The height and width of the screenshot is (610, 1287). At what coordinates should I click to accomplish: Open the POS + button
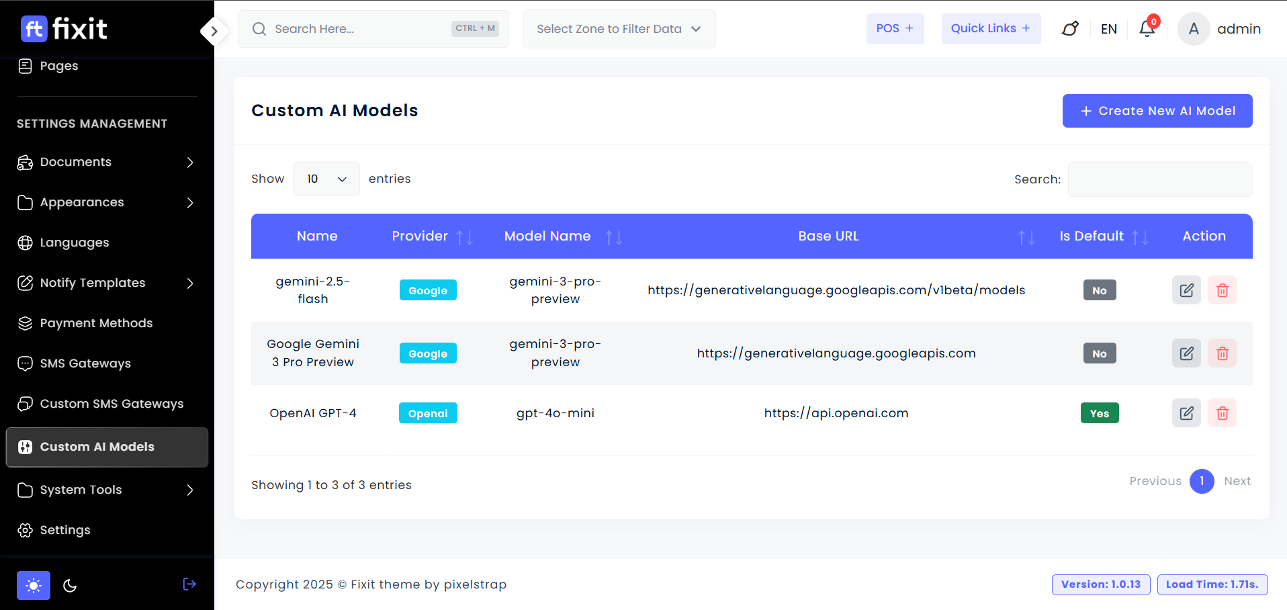tap(895, 29)
